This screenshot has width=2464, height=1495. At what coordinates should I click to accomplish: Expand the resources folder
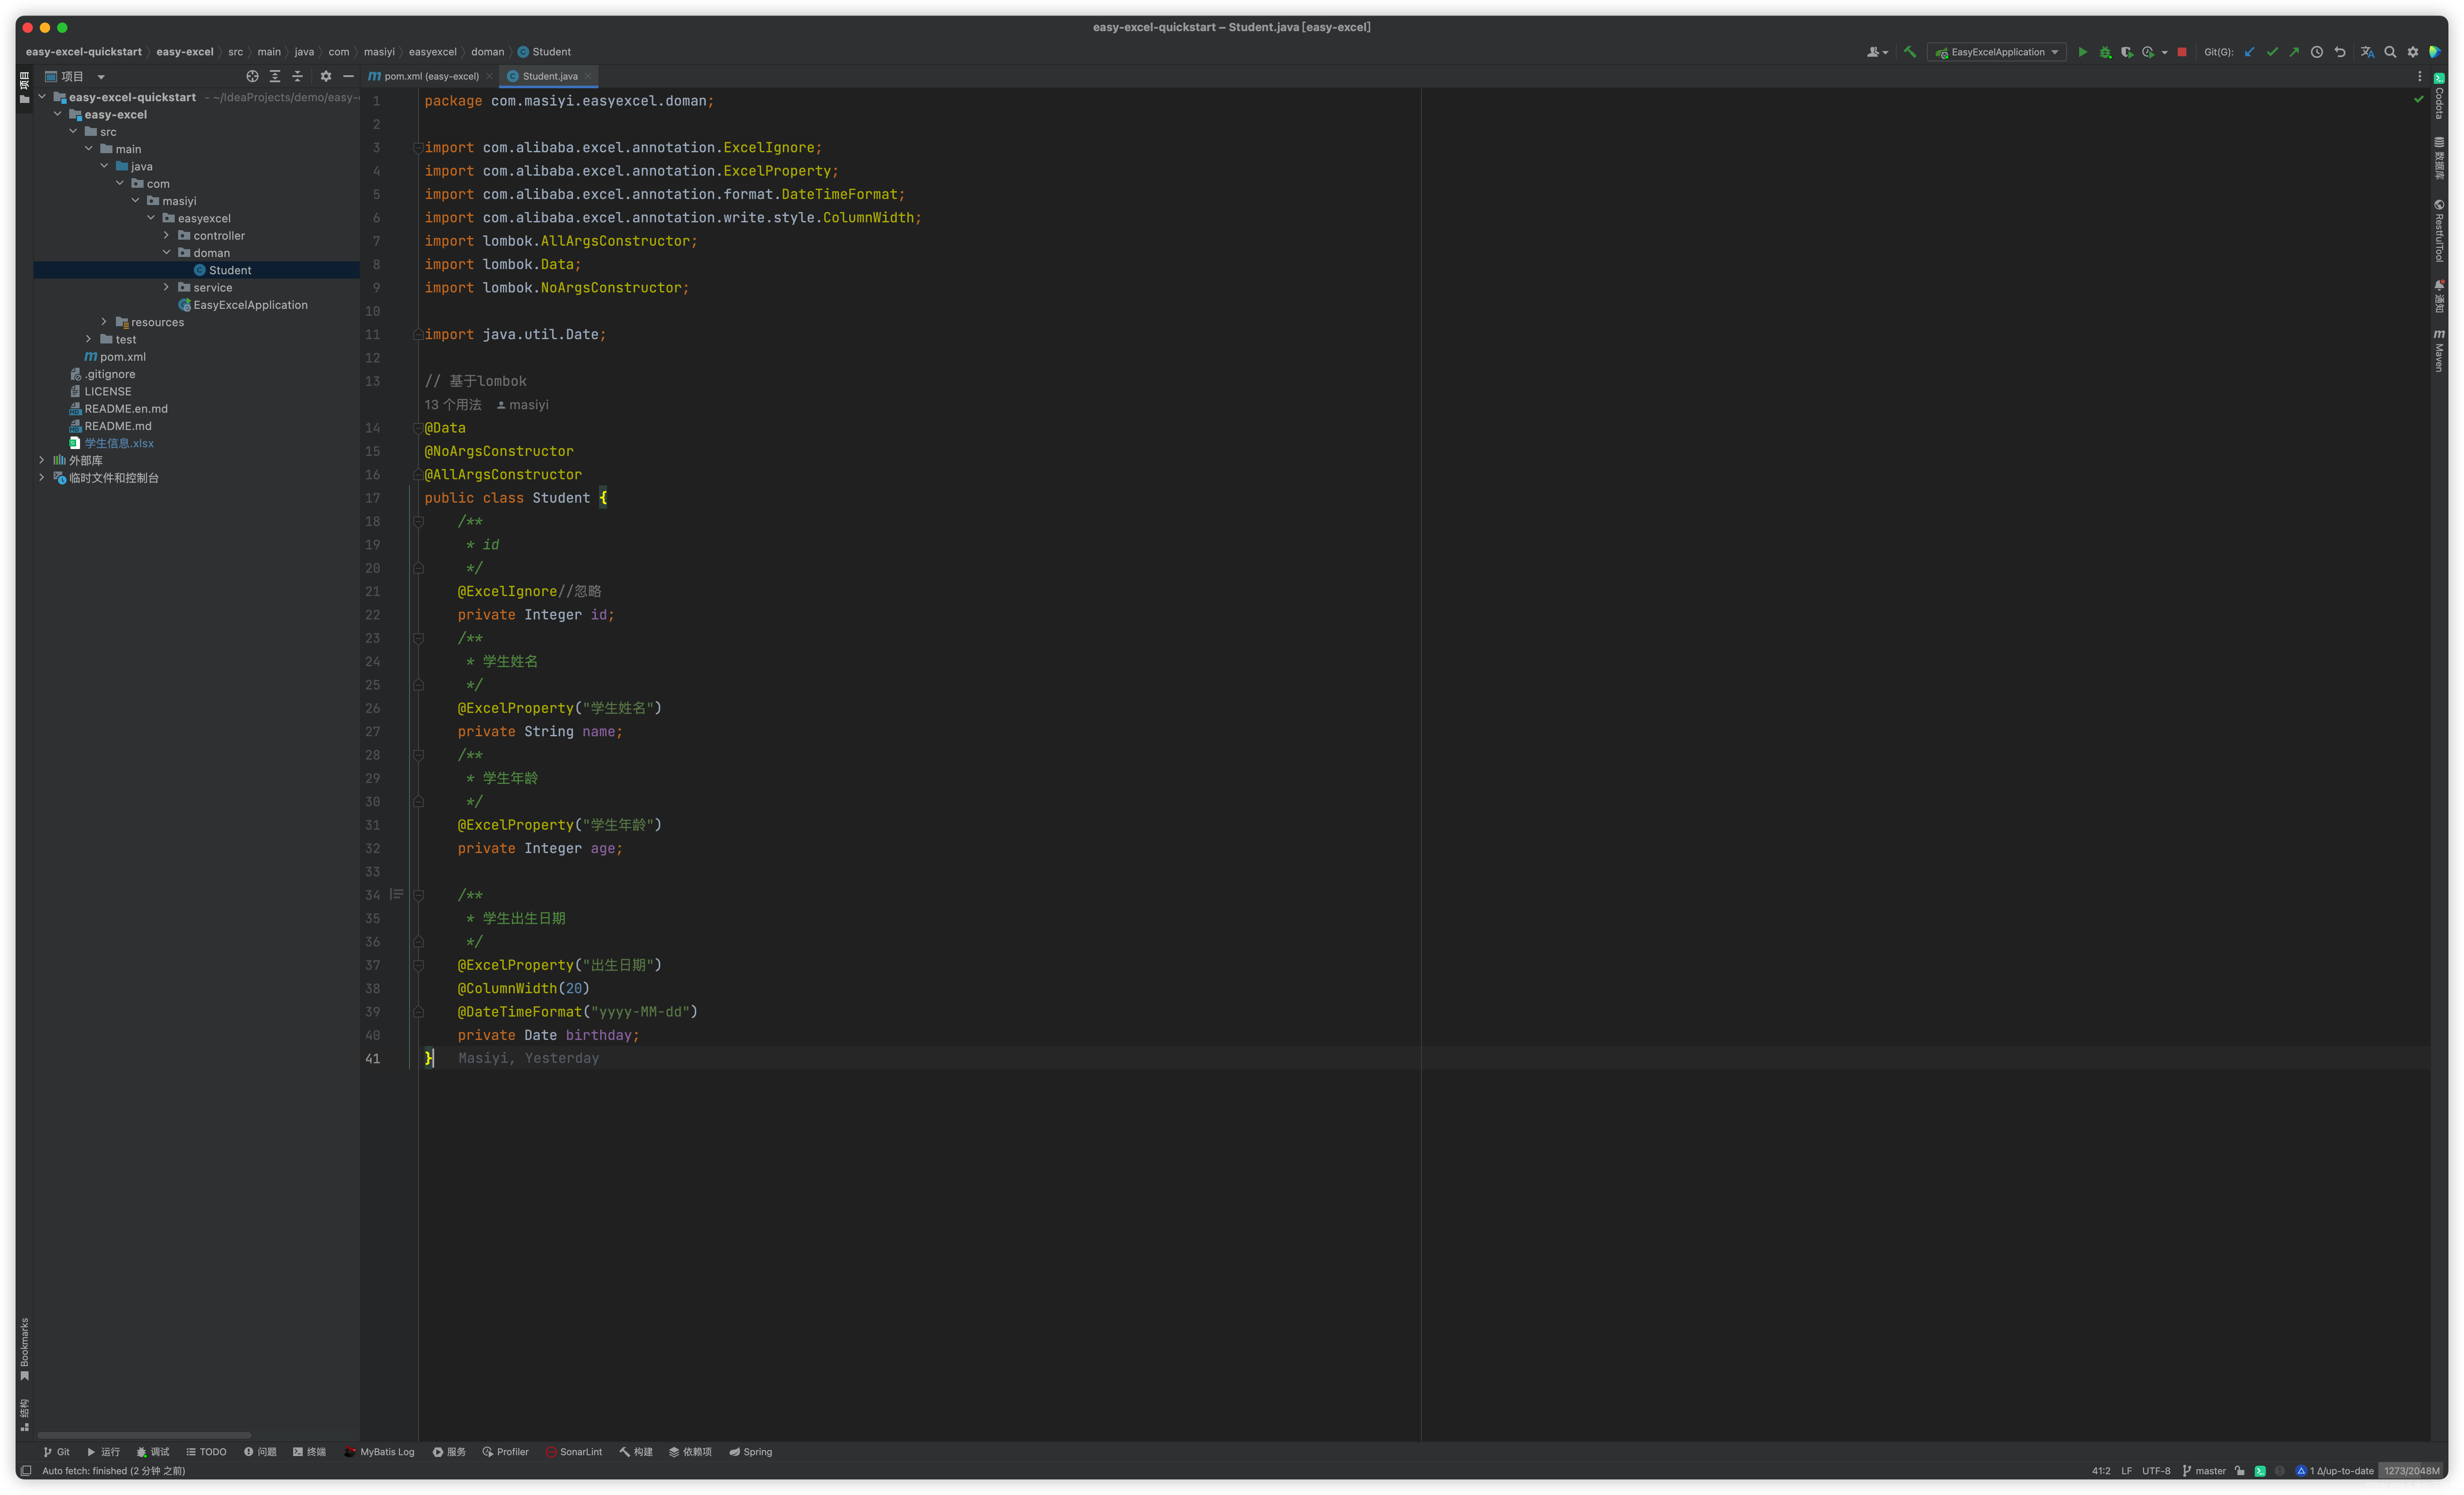tap(104, 321)
